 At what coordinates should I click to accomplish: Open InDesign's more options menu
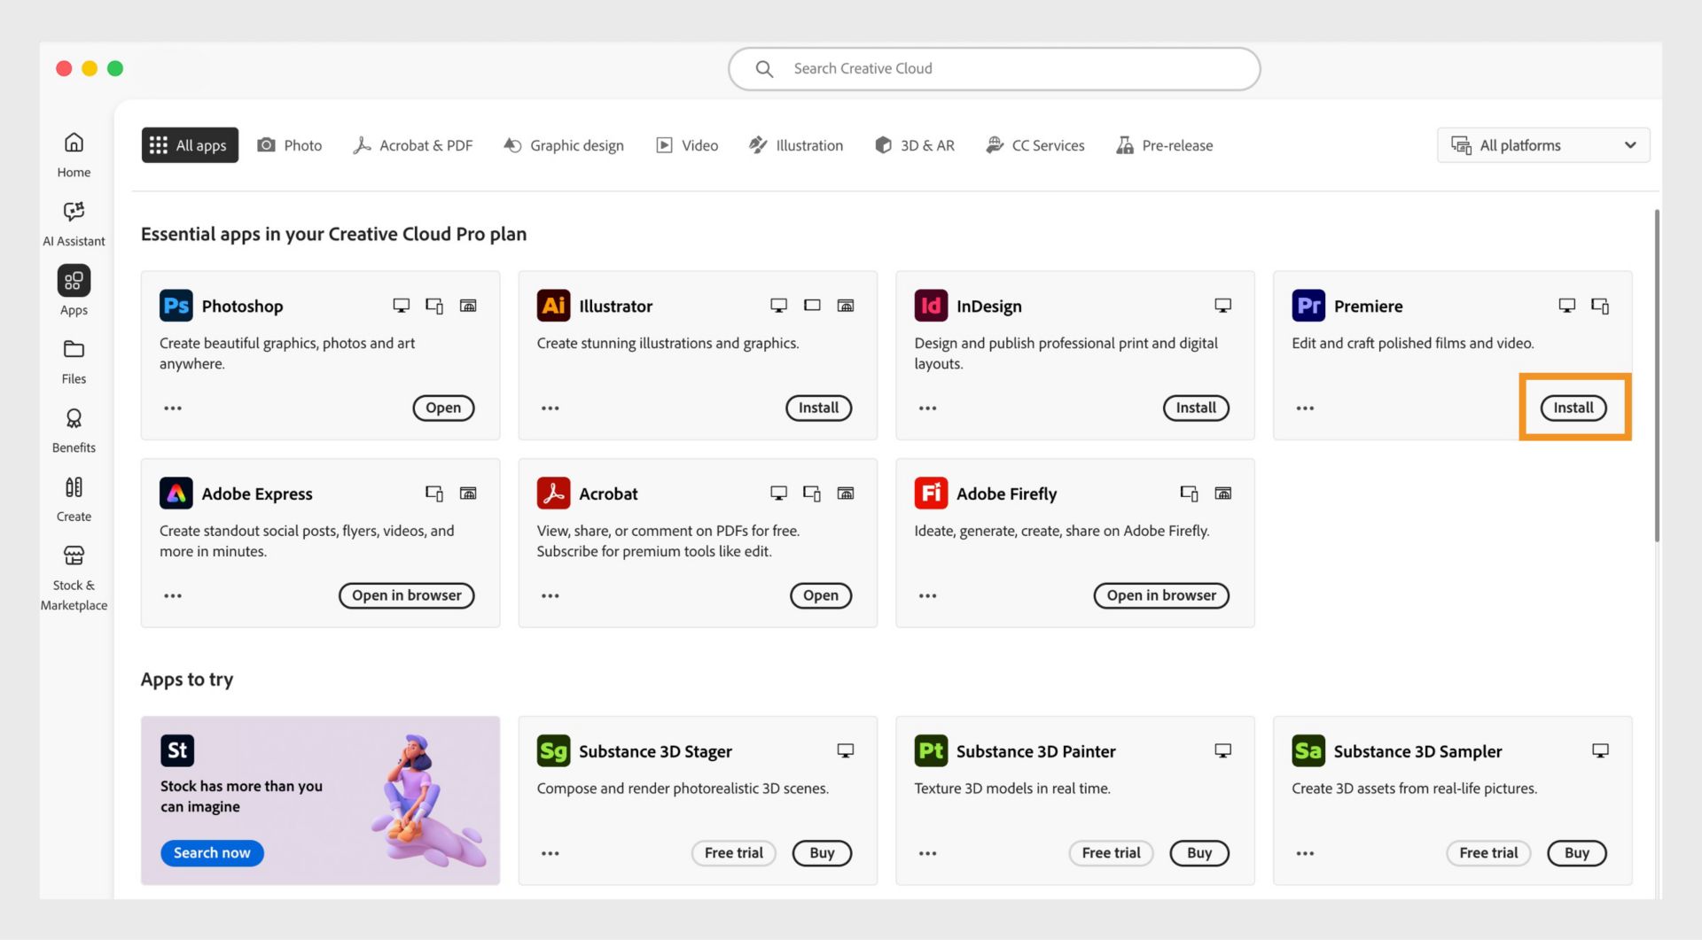coord(928,408)
